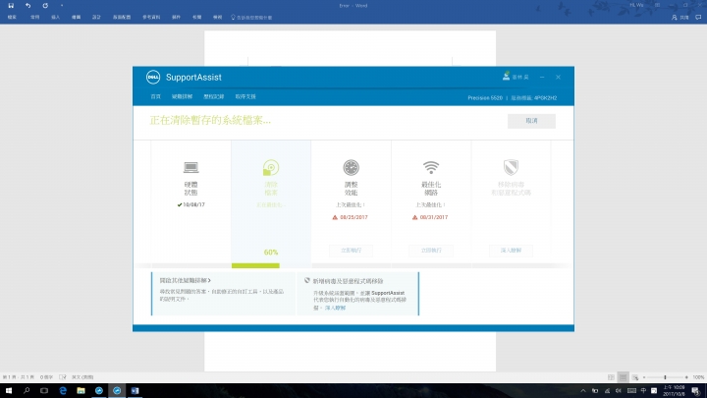Select the remove viruses shield icon
Viewport: 707px width, 398px height.
coord(511,167)
